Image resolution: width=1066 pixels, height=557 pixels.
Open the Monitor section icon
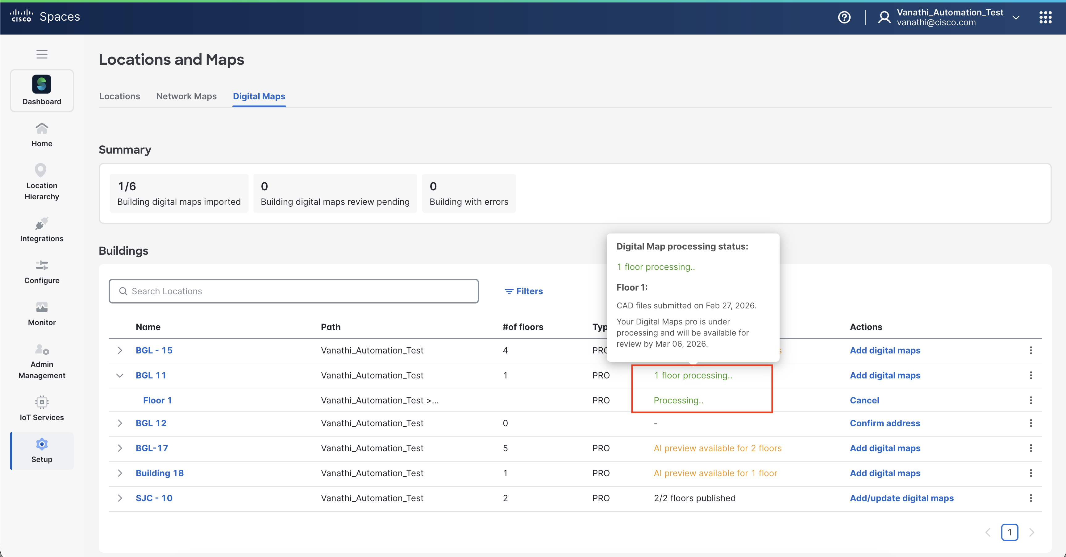(42, 308)
